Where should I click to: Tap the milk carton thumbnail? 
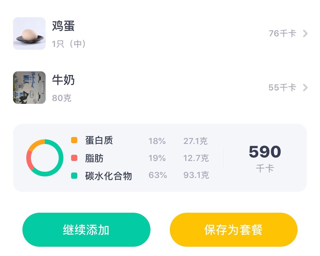coord(29,87)
